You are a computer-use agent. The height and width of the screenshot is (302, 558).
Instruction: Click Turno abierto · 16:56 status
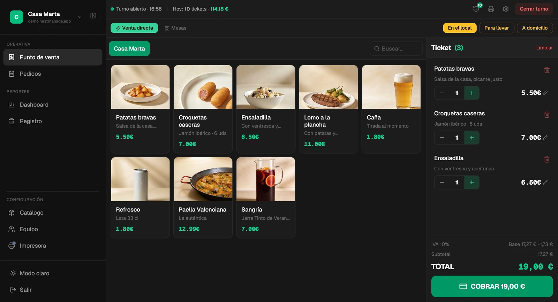click(136, 9)
